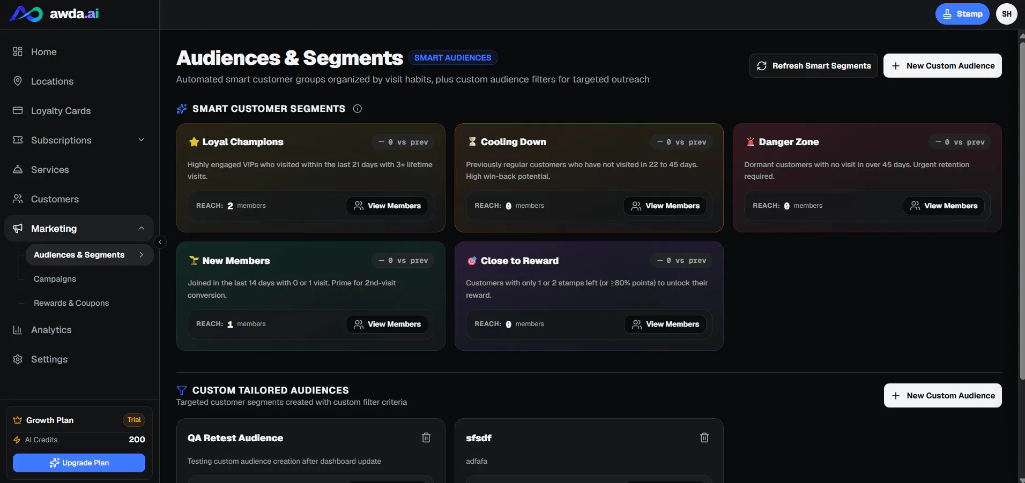1025x483 pixels.
Task: View Members of Close to Reward
Action: [665, 324]
